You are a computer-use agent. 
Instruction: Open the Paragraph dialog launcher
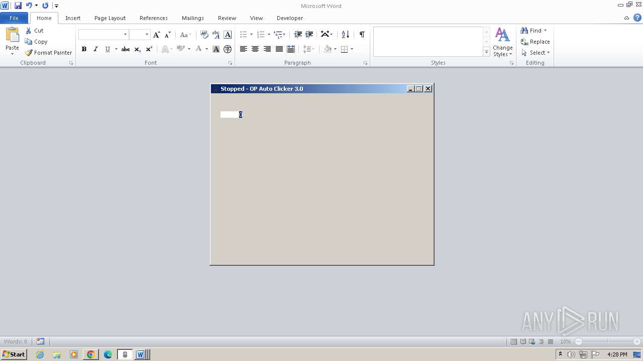[x=365, y=63]
